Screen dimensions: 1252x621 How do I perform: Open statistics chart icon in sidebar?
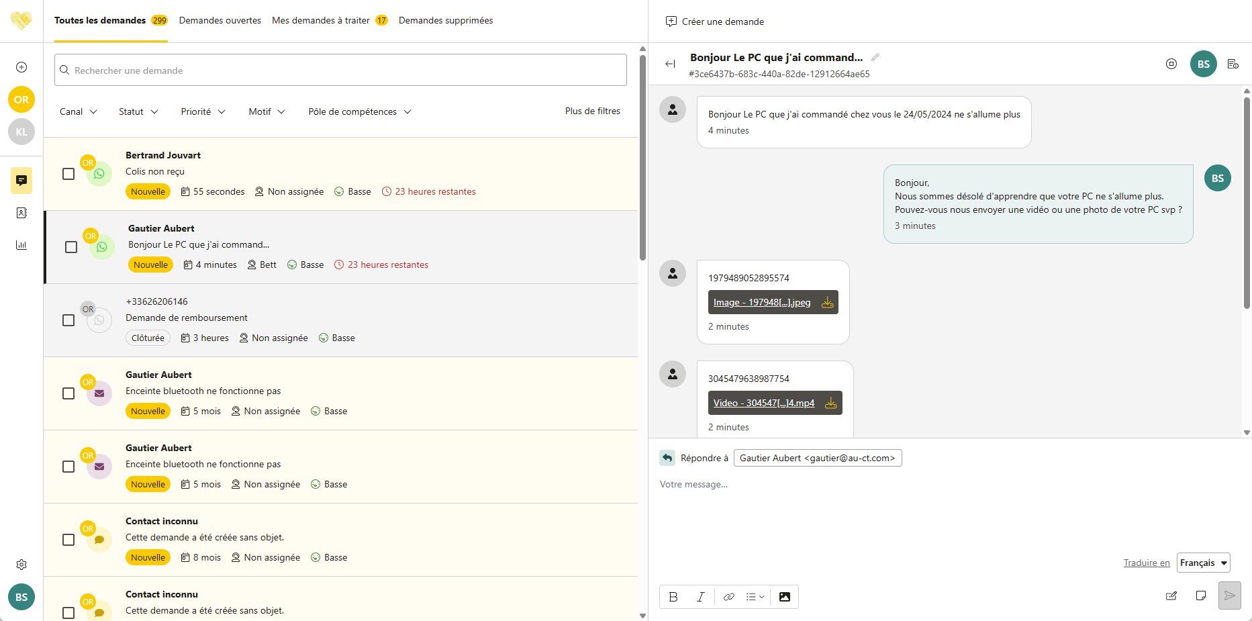coord(21,245)
